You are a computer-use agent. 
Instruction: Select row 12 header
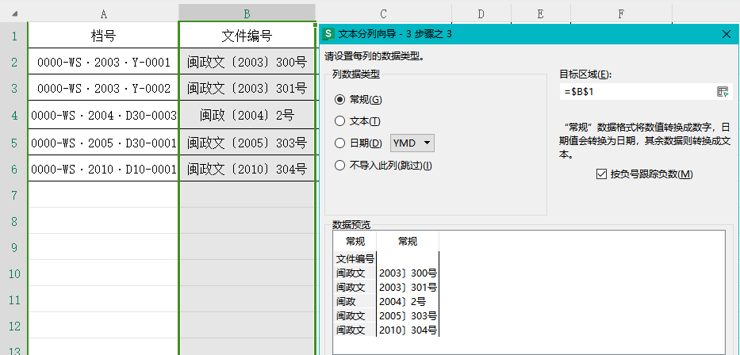14,326
